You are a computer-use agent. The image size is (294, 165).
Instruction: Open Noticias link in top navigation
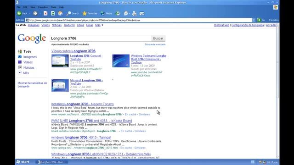point(57,25)
